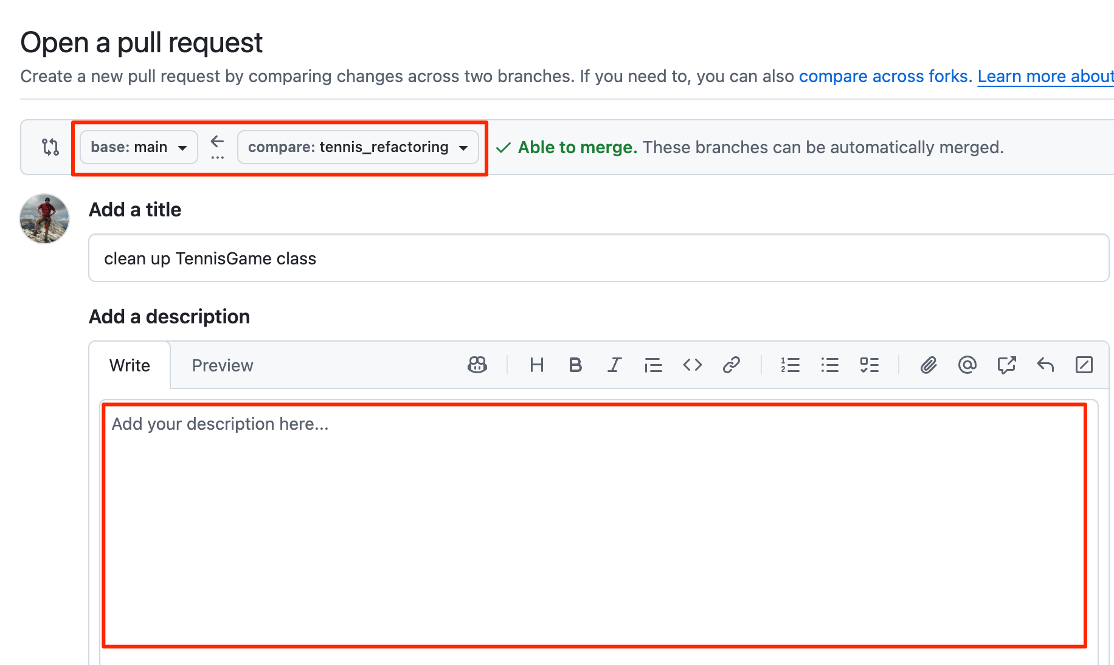Insert an unordered bullet list
Image resolution: width=1114 pixels, height=665 pixels.
pyautogui.click(x=829, y=365)
